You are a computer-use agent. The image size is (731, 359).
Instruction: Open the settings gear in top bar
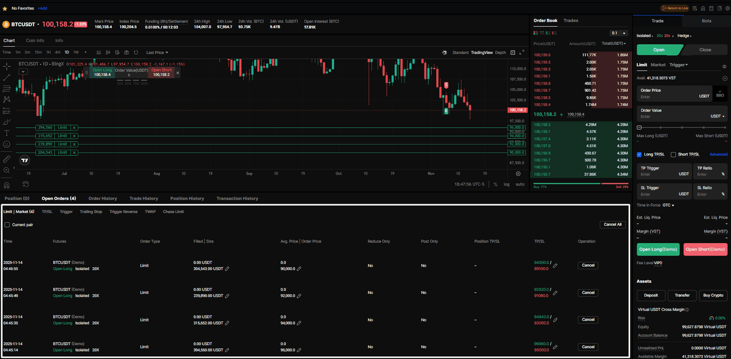(727, 9)
